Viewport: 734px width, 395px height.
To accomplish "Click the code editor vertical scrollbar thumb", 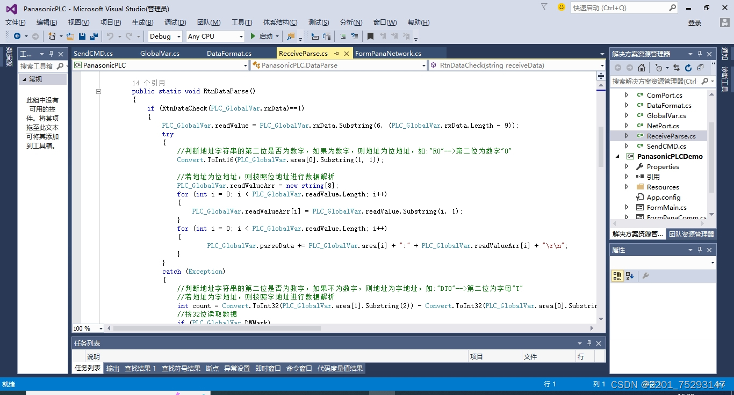I will pos(601,148).
